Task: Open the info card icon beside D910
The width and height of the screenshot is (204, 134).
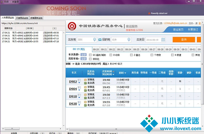Action: (79, 95)
